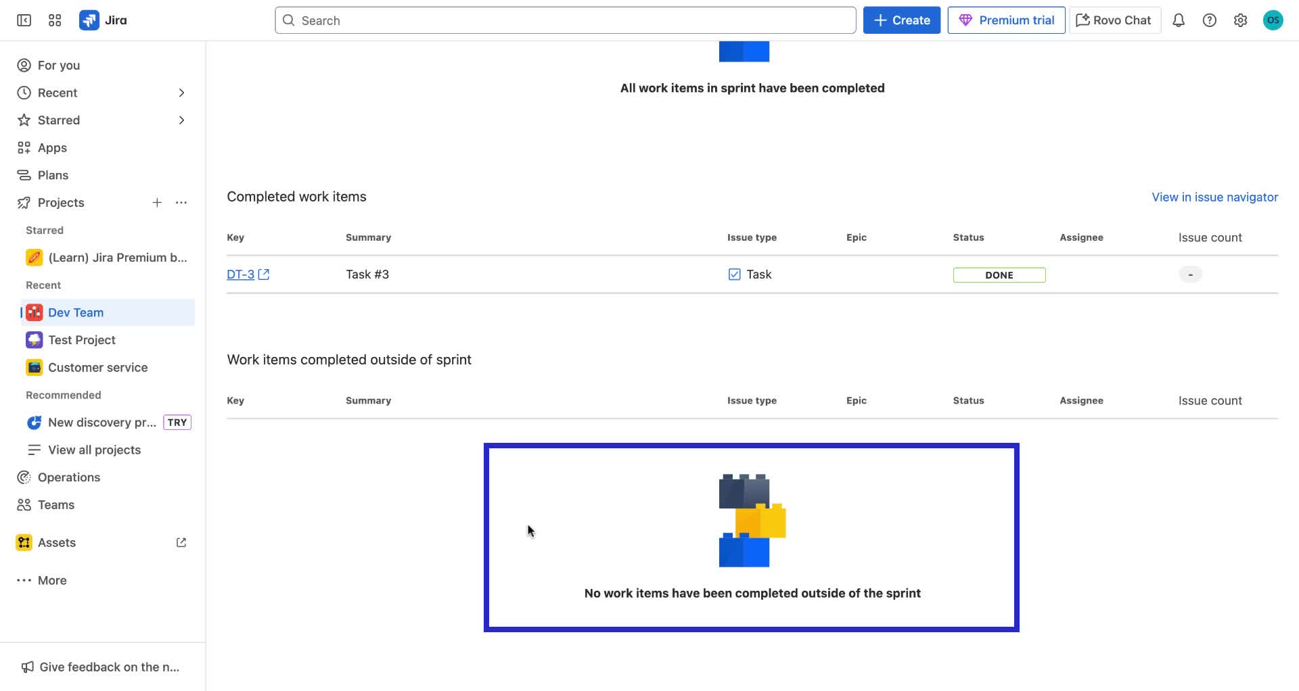This screenshot has width=1299, height=691.
Task: Open your profile avatar menu
Action: pyautogui.click(x=1273, y=20)
